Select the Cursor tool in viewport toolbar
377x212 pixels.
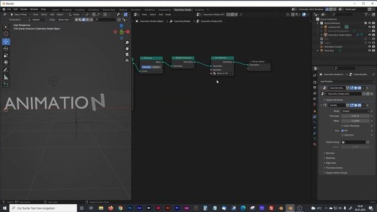[6, 34]
